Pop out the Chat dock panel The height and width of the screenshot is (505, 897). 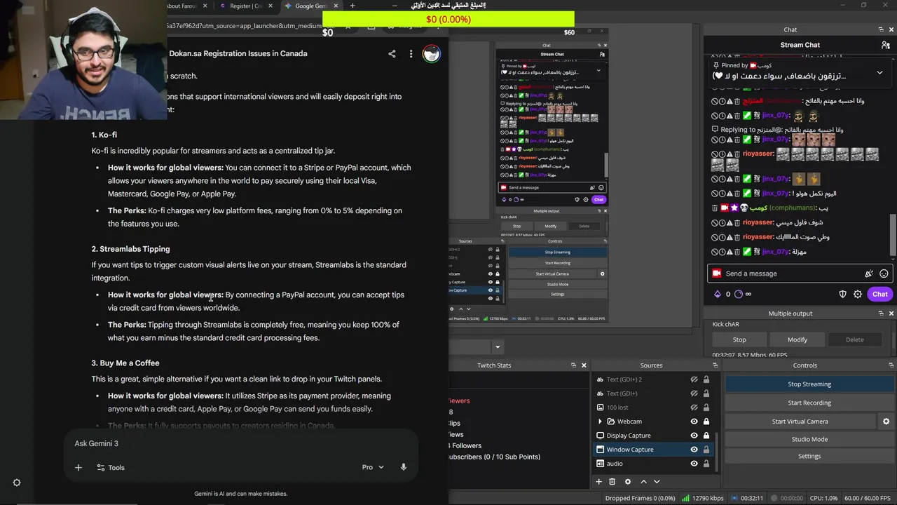coord(881,29)
